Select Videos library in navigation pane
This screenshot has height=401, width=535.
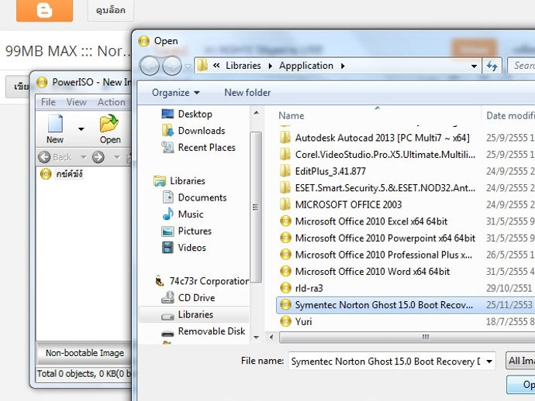point(184,248)
